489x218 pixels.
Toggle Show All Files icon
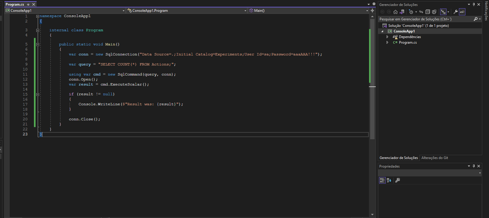pos(434,12)
